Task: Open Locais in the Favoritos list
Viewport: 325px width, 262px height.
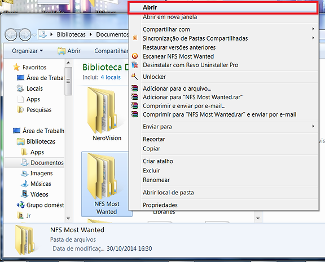Action: pos(30,88)
